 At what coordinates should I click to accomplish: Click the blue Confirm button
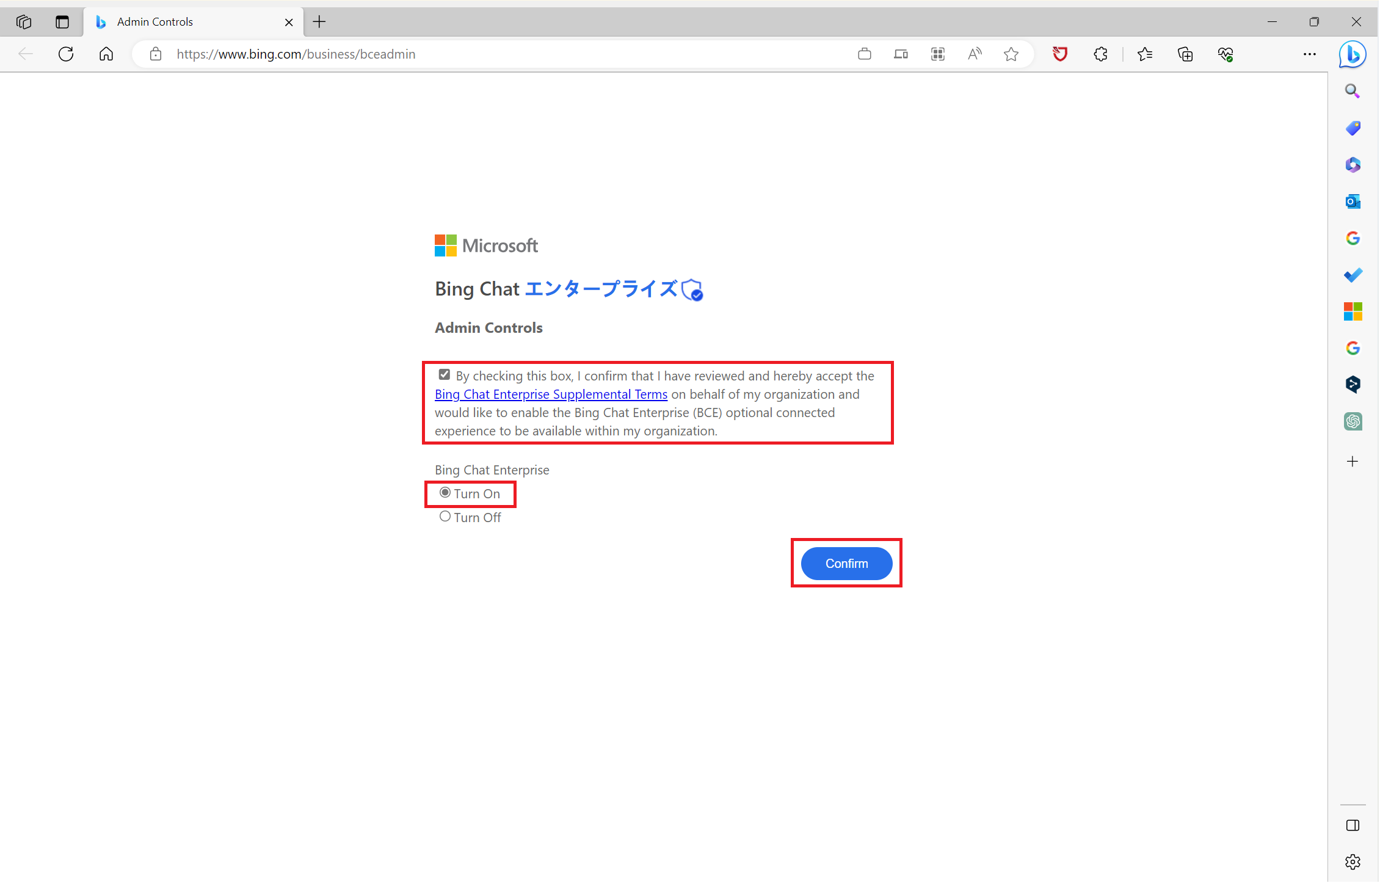[x=846, y=563]
